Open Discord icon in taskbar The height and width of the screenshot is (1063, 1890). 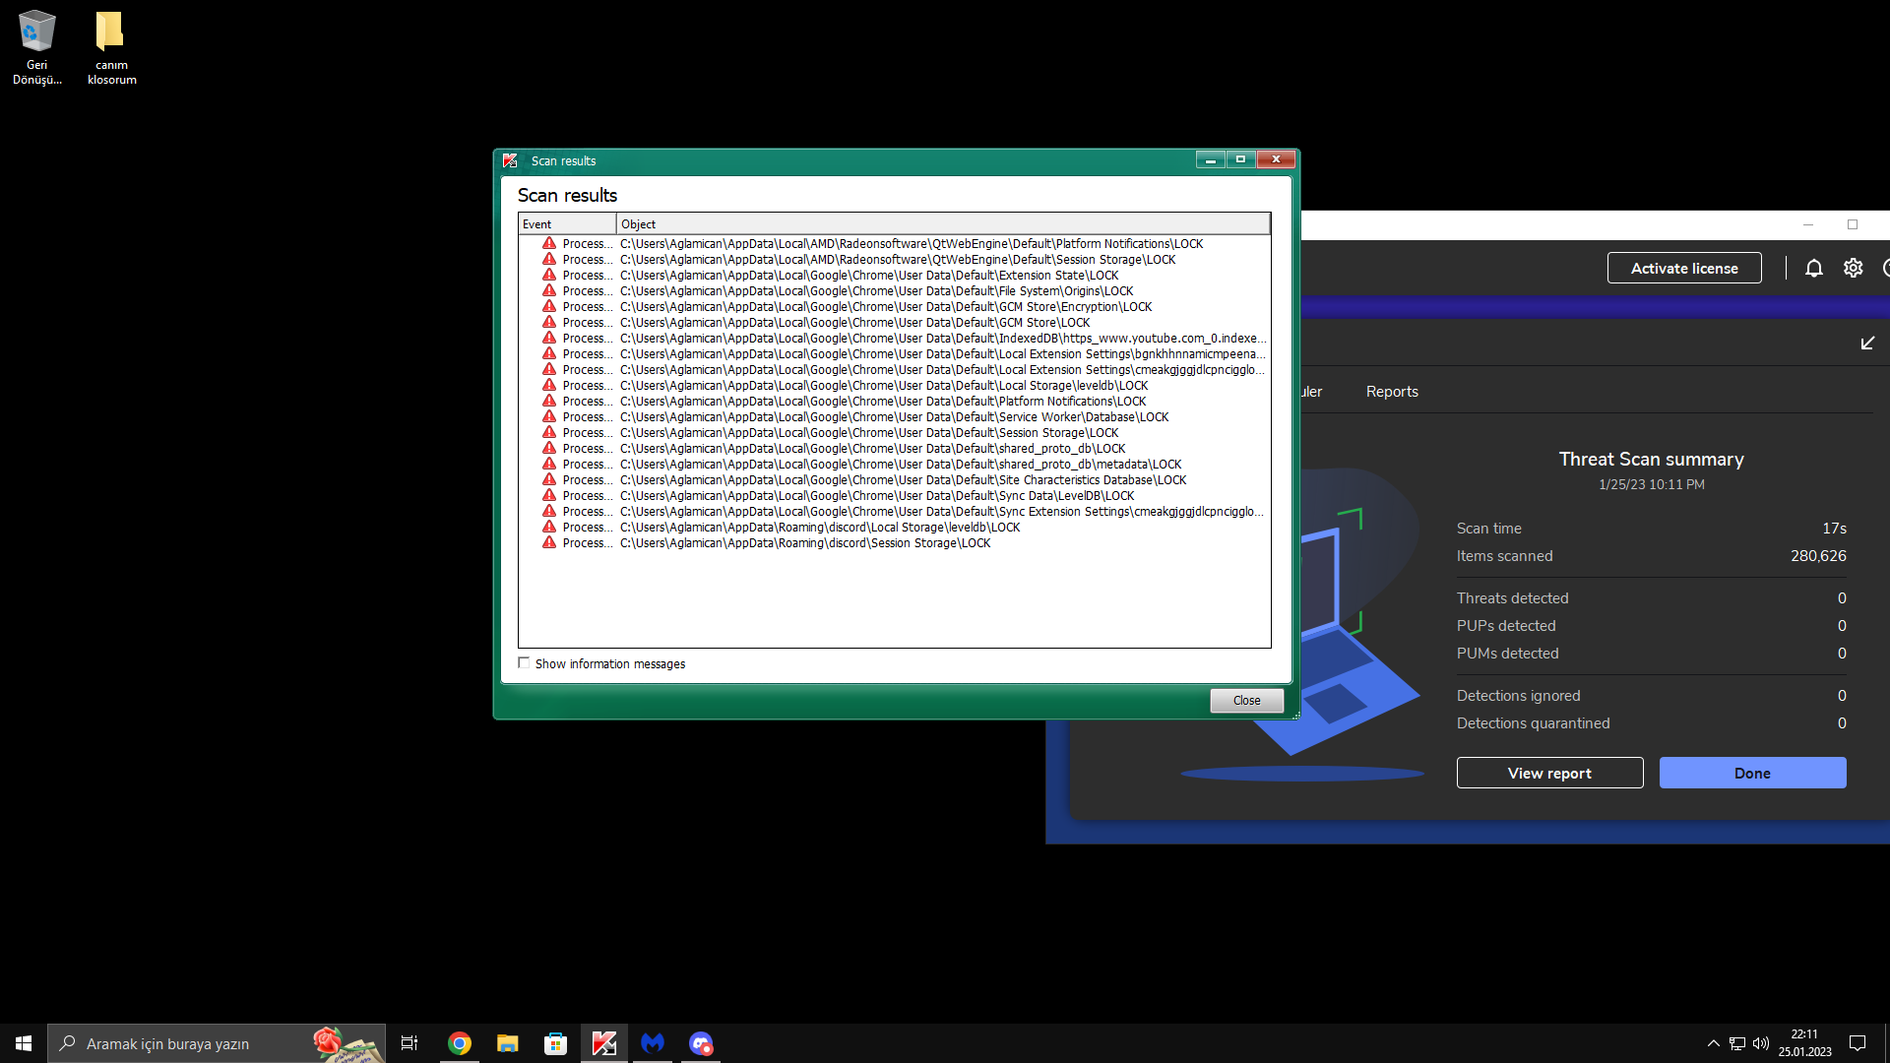tap(700, 1043)
